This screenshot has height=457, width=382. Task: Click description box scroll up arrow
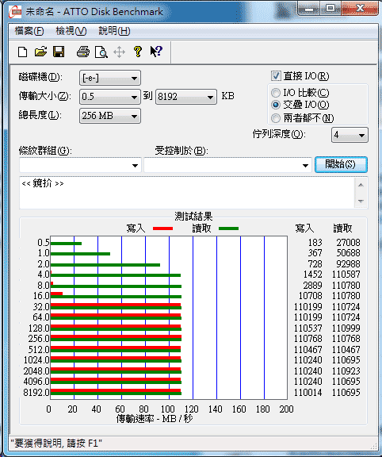point(361,185)
